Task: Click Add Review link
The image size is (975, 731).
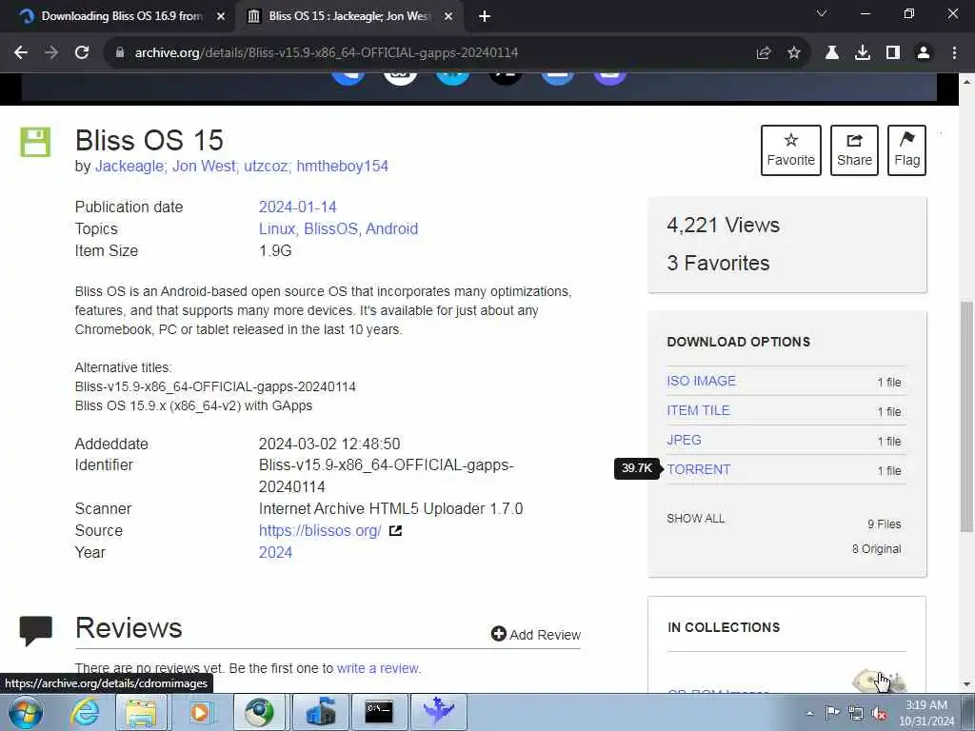Action: (535, 635)
